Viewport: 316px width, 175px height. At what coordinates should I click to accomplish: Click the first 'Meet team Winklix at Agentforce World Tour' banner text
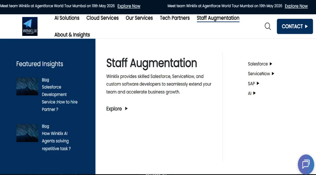(57, 6)
